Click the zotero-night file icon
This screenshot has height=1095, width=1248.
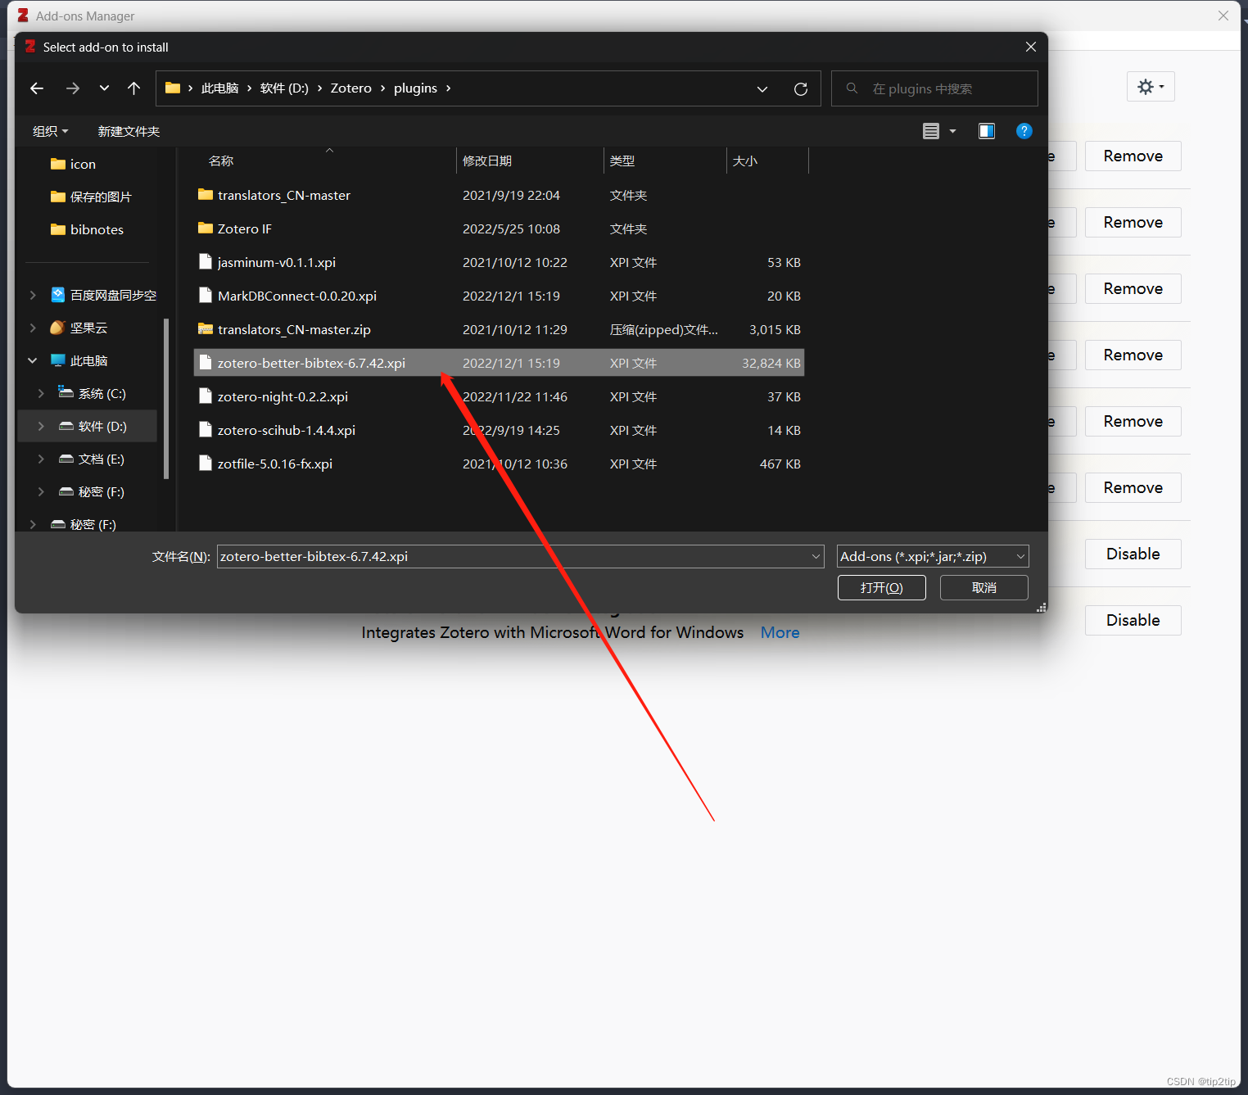click(206, 396)
